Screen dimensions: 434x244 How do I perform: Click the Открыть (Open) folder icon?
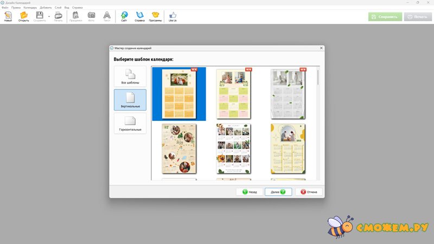(24, 16)
